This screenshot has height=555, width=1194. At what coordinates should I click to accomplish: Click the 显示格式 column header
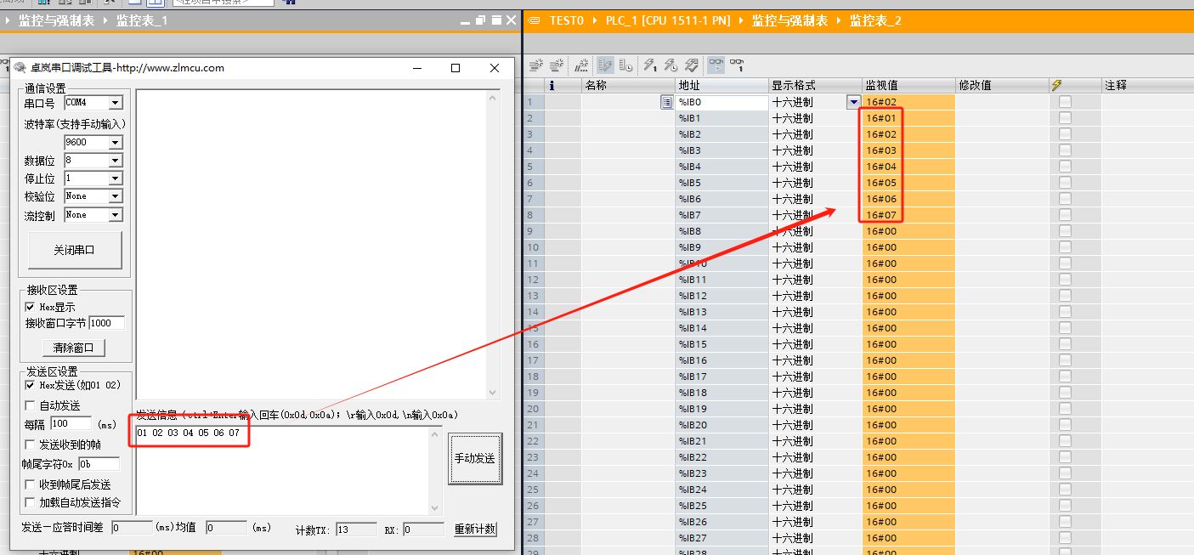coord(816,85)
